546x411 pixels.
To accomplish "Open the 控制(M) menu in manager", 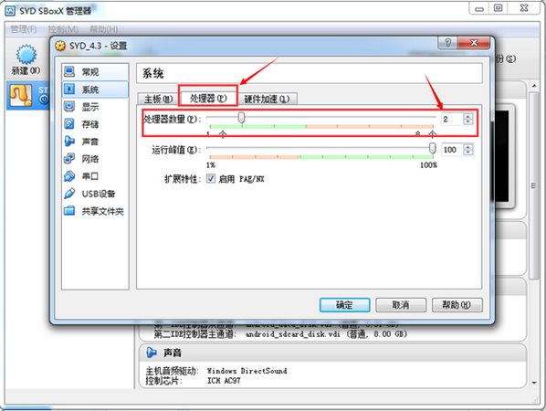I will coord(63,29).
